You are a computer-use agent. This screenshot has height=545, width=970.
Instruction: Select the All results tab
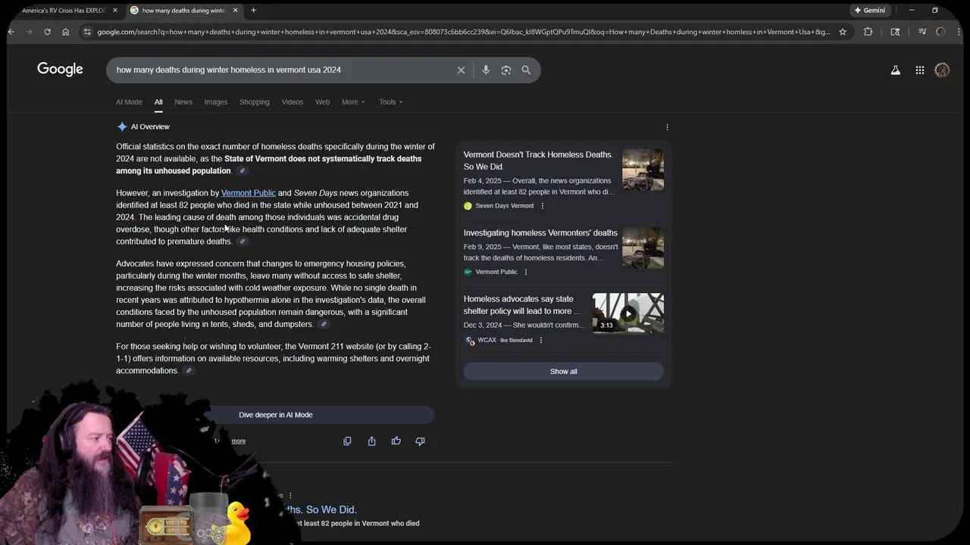[158, 102]
